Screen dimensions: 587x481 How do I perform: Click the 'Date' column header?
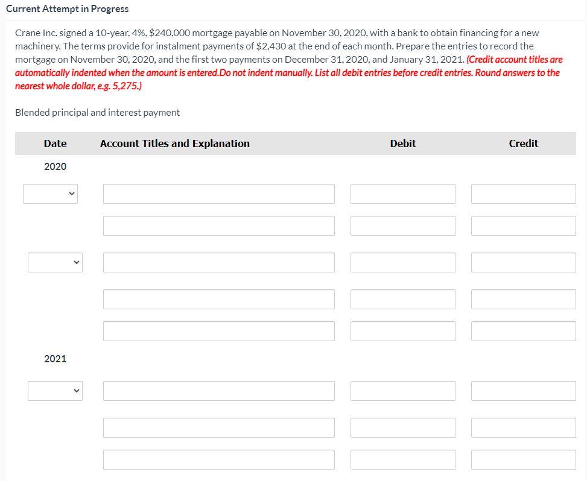tap(55, 143)
